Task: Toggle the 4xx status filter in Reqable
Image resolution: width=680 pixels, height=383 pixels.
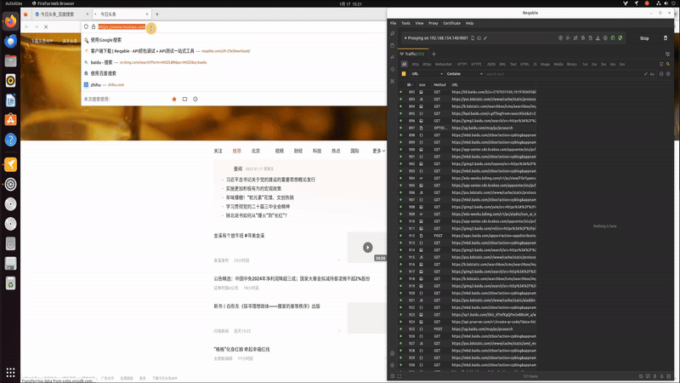Action: (x=613, y=65)
